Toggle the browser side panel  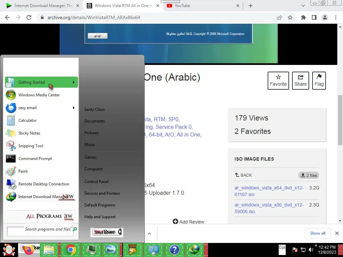pyautogui.click(x=314, y=17)
